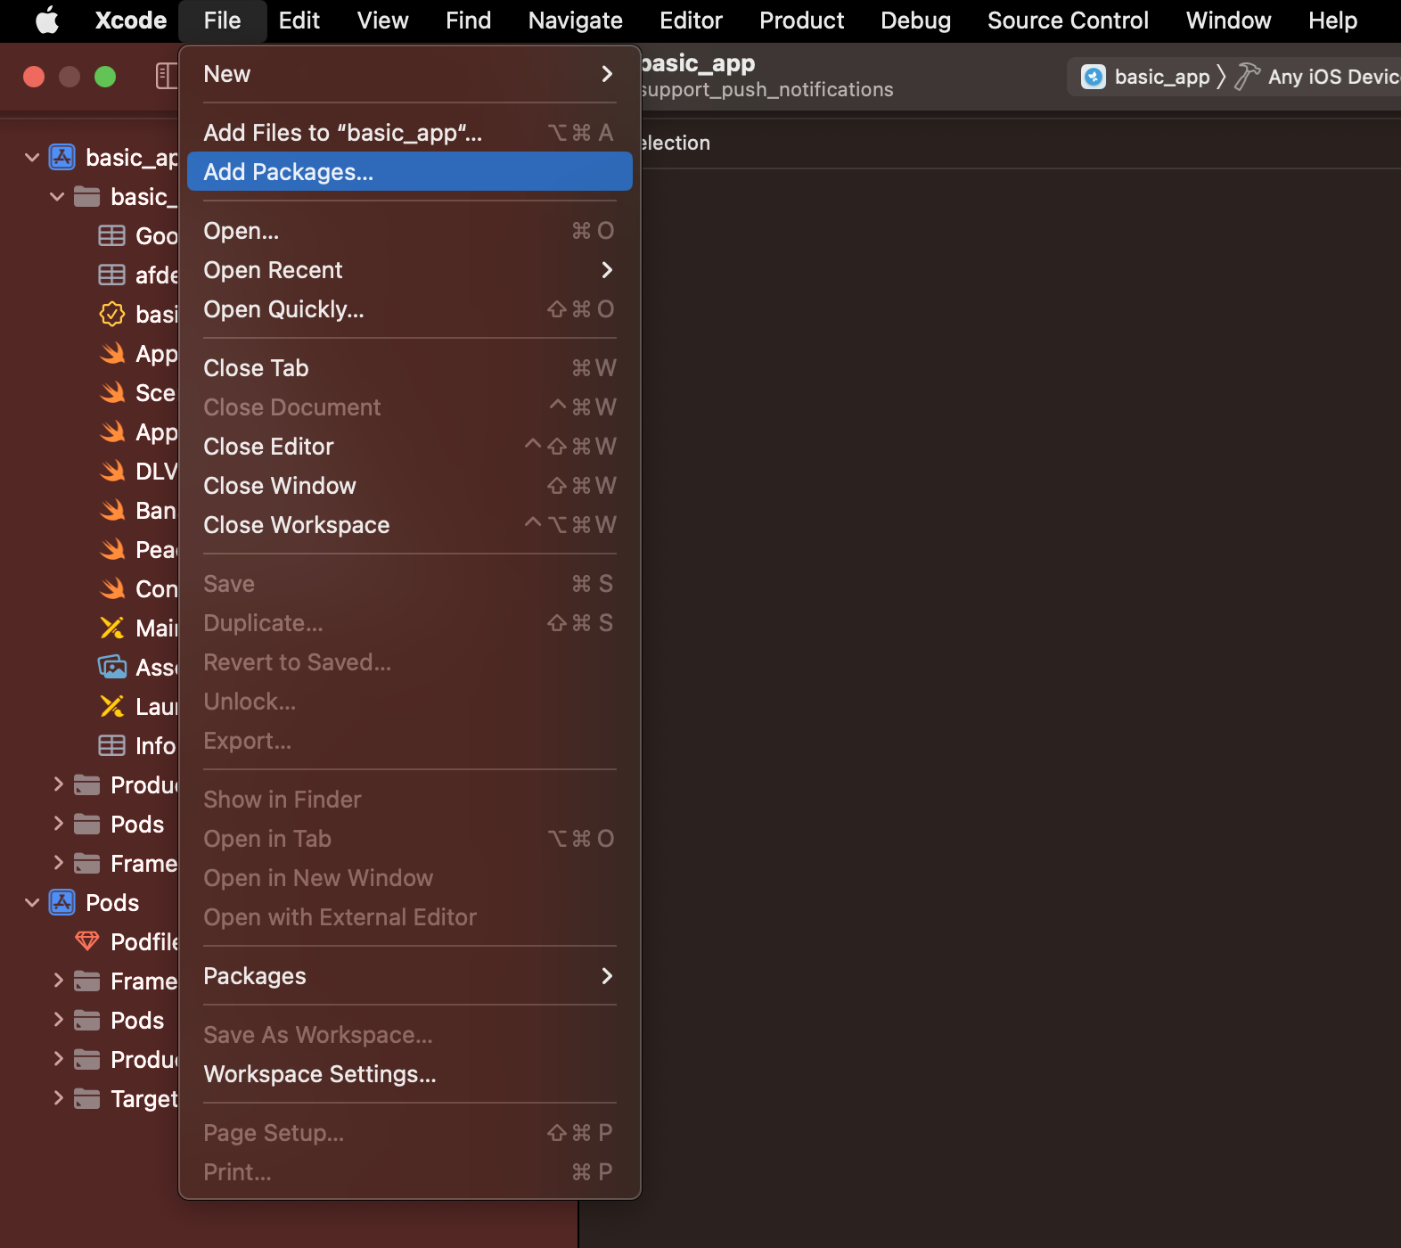The height and width of the screenshot is (1248, 1401).
Task: Collapse the basic_app project tree
Action: 32,158
